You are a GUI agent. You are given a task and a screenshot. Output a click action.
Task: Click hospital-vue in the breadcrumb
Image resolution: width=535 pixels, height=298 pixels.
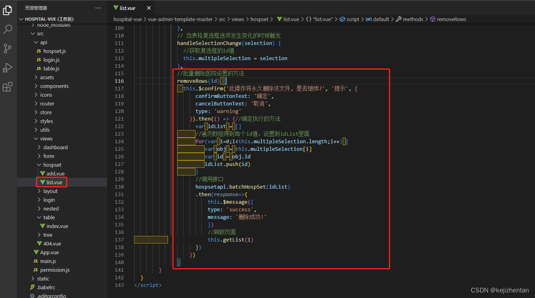127,19
